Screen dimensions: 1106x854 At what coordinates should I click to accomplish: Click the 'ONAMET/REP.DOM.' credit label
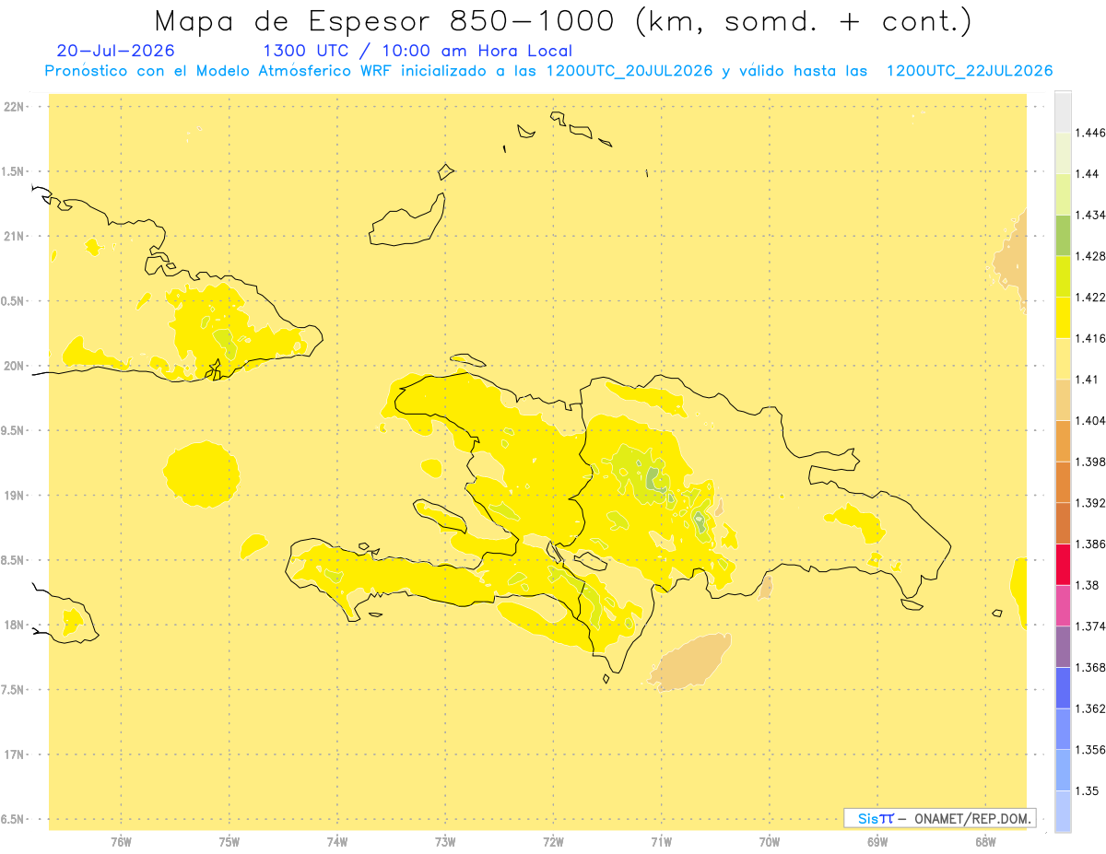(x=972, y=818)
